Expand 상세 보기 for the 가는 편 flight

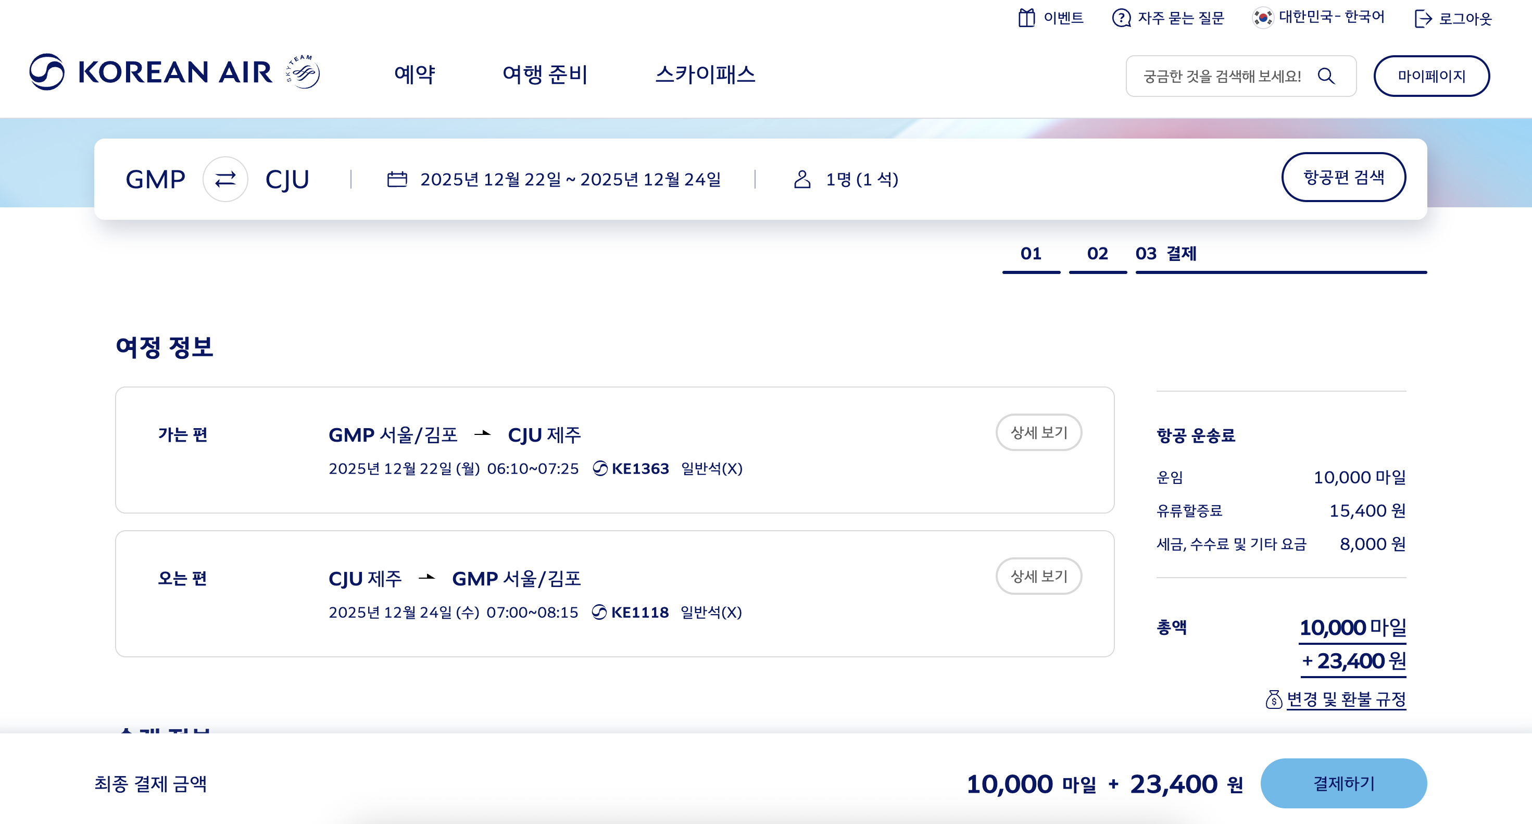(1038, 432)
